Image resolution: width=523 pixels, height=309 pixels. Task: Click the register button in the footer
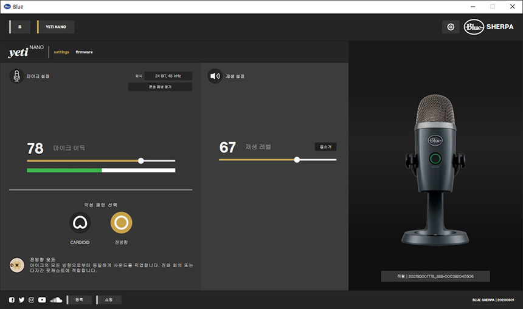pos(80,300)
